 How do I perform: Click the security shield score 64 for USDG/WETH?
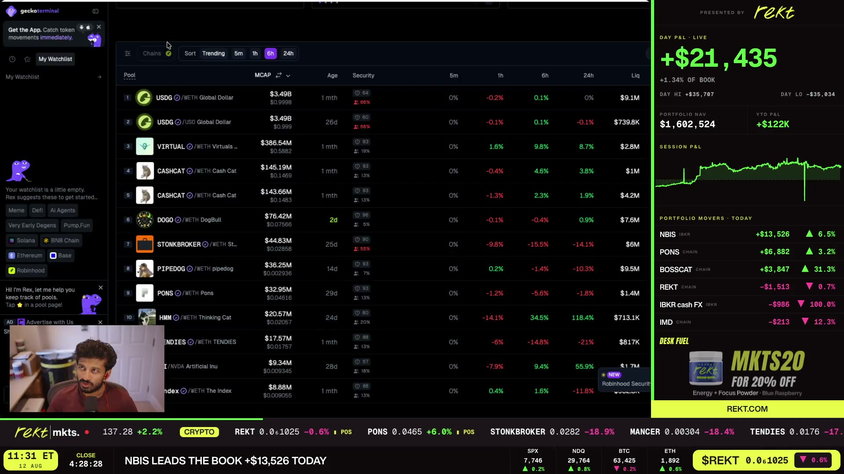[362, 93]
